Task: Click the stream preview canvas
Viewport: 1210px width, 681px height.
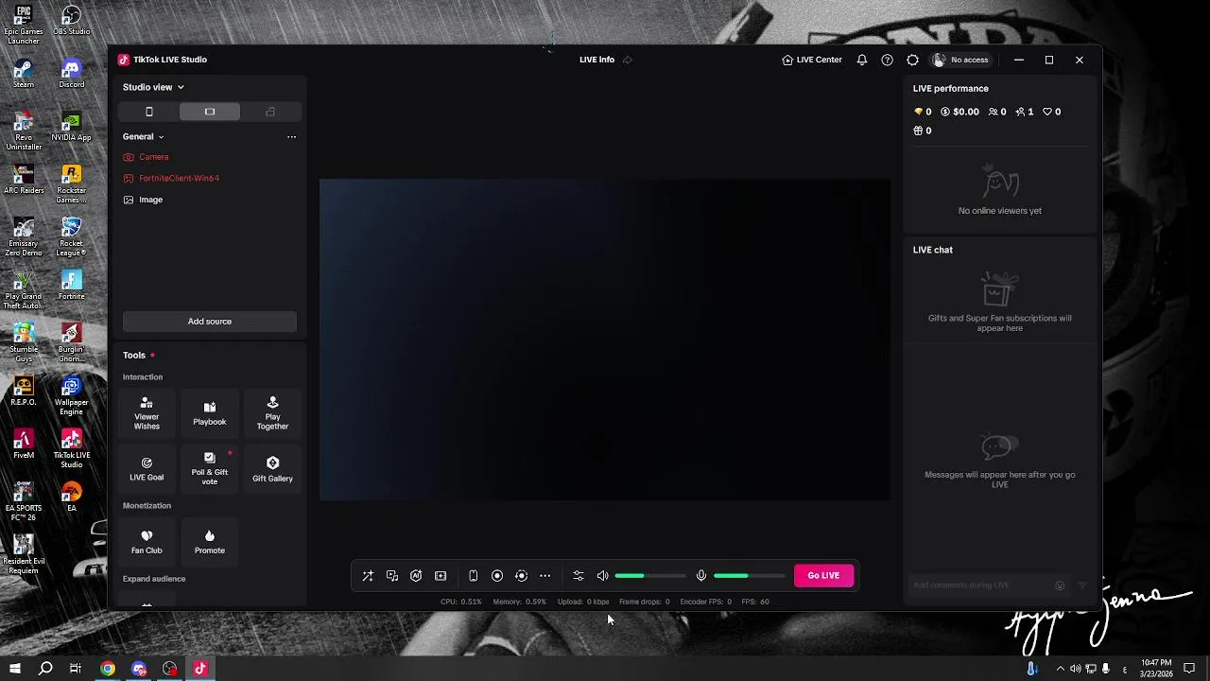Action: coord(605,340)
